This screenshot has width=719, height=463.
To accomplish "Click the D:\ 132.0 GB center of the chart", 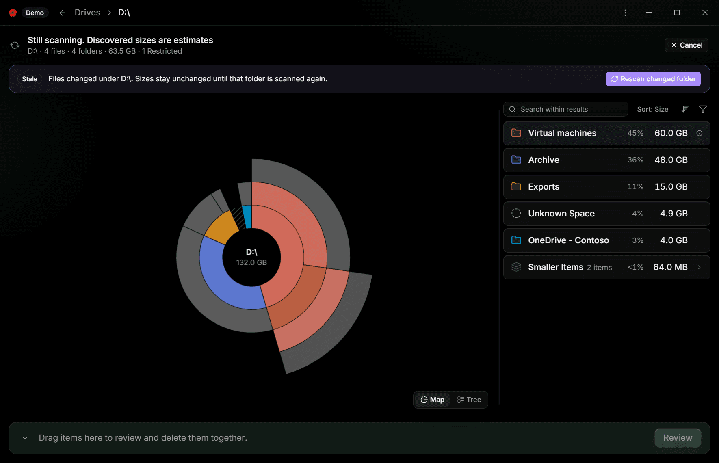I will coord(251,257).
